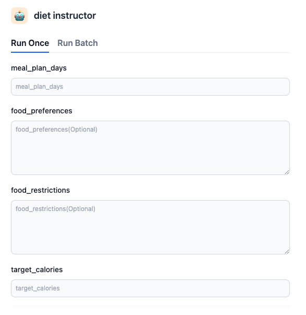Focus the meal_plan_days input field
The width and height of the screenshot is (306, 315).
point(150,87)
